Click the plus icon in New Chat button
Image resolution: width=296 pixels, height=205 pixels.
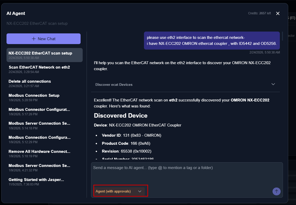click(x=34, y=39)
